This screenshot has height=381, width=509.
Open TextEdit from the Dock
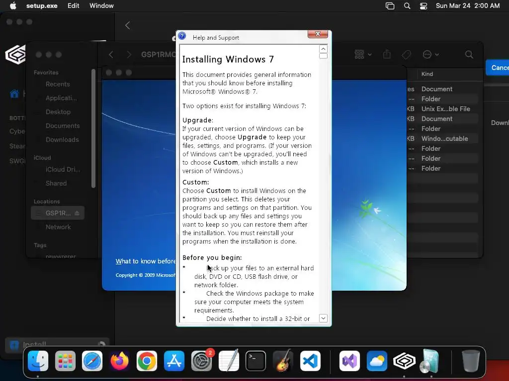[x=229, y=361]
